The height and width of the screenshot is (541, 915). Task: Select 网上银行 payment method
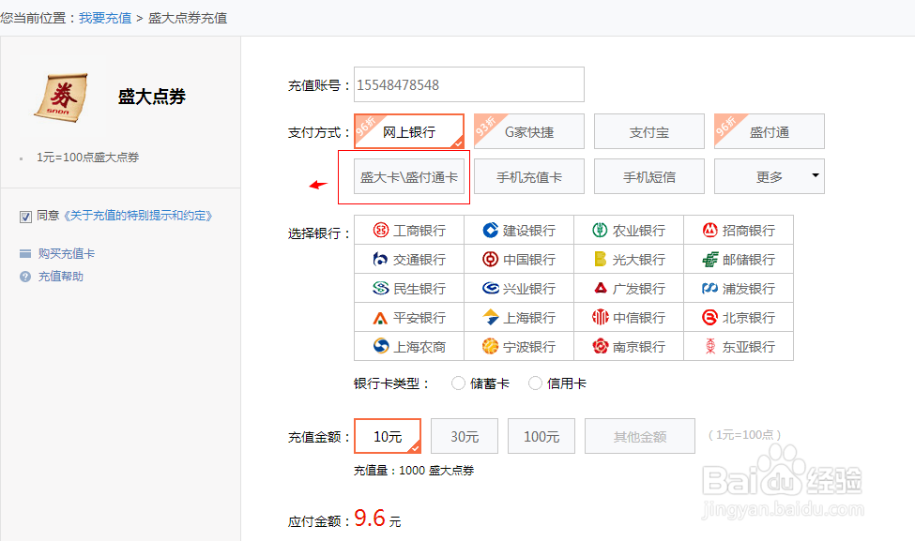[x=409, y=132]
